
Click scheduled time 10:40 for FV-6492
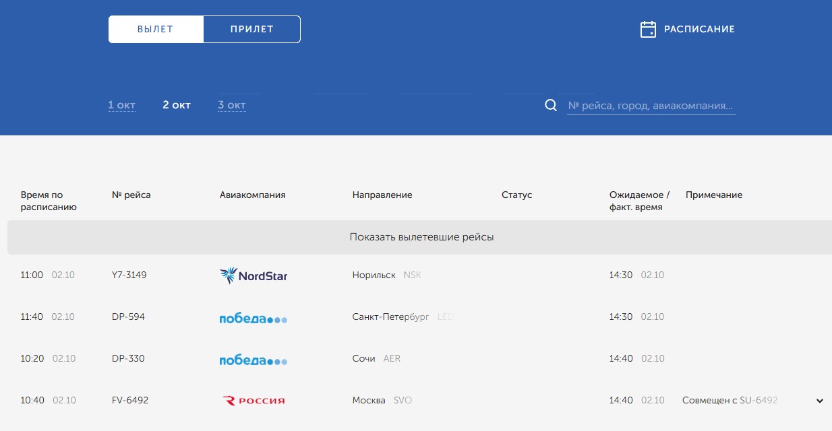32,400
